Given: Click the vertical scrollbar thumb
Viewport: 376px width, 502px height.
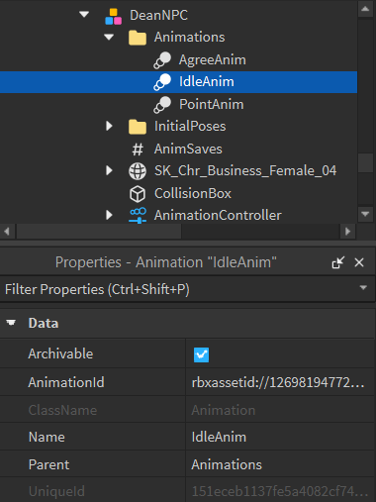Looking at the screenshot, I should (365, 162).
